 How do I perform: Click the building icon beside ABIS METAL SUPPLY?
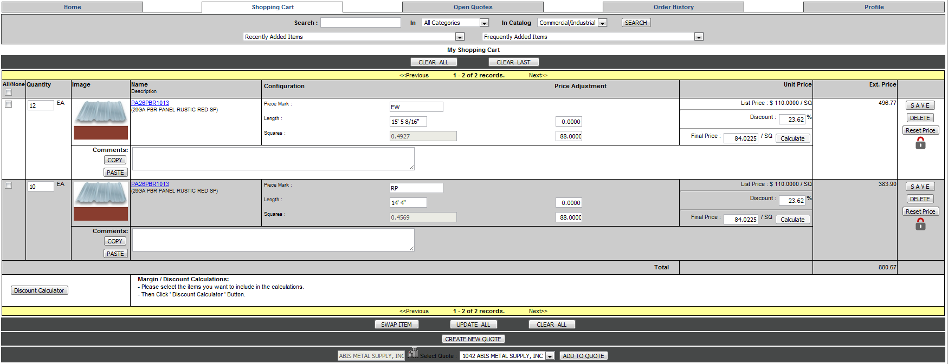tap(413, 353)
